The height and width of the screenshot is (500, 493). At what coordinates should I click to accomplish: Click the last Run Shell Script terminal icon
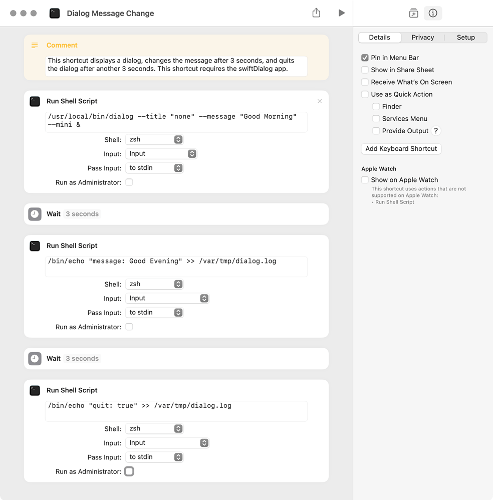[x=34, y=390]
